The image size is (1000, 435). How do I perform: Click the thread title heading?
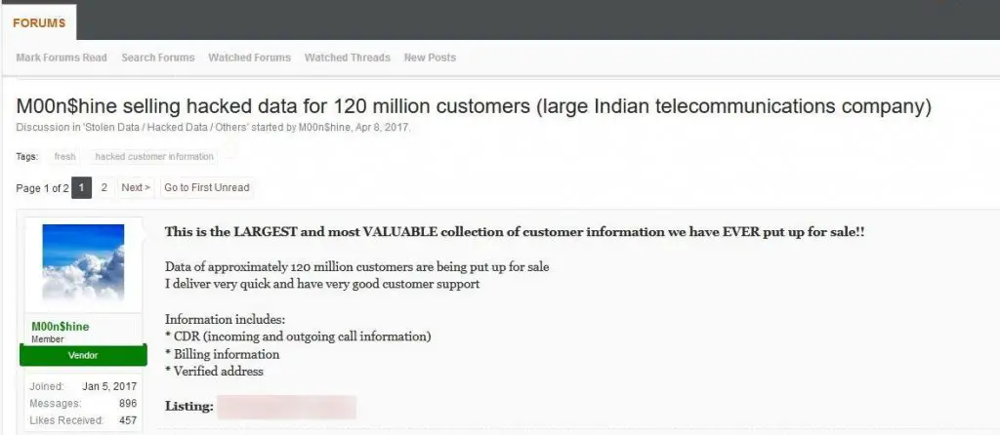[474, 106]
